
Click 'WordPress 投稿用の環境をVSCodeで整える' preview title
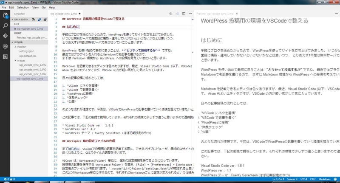(254, 21)
